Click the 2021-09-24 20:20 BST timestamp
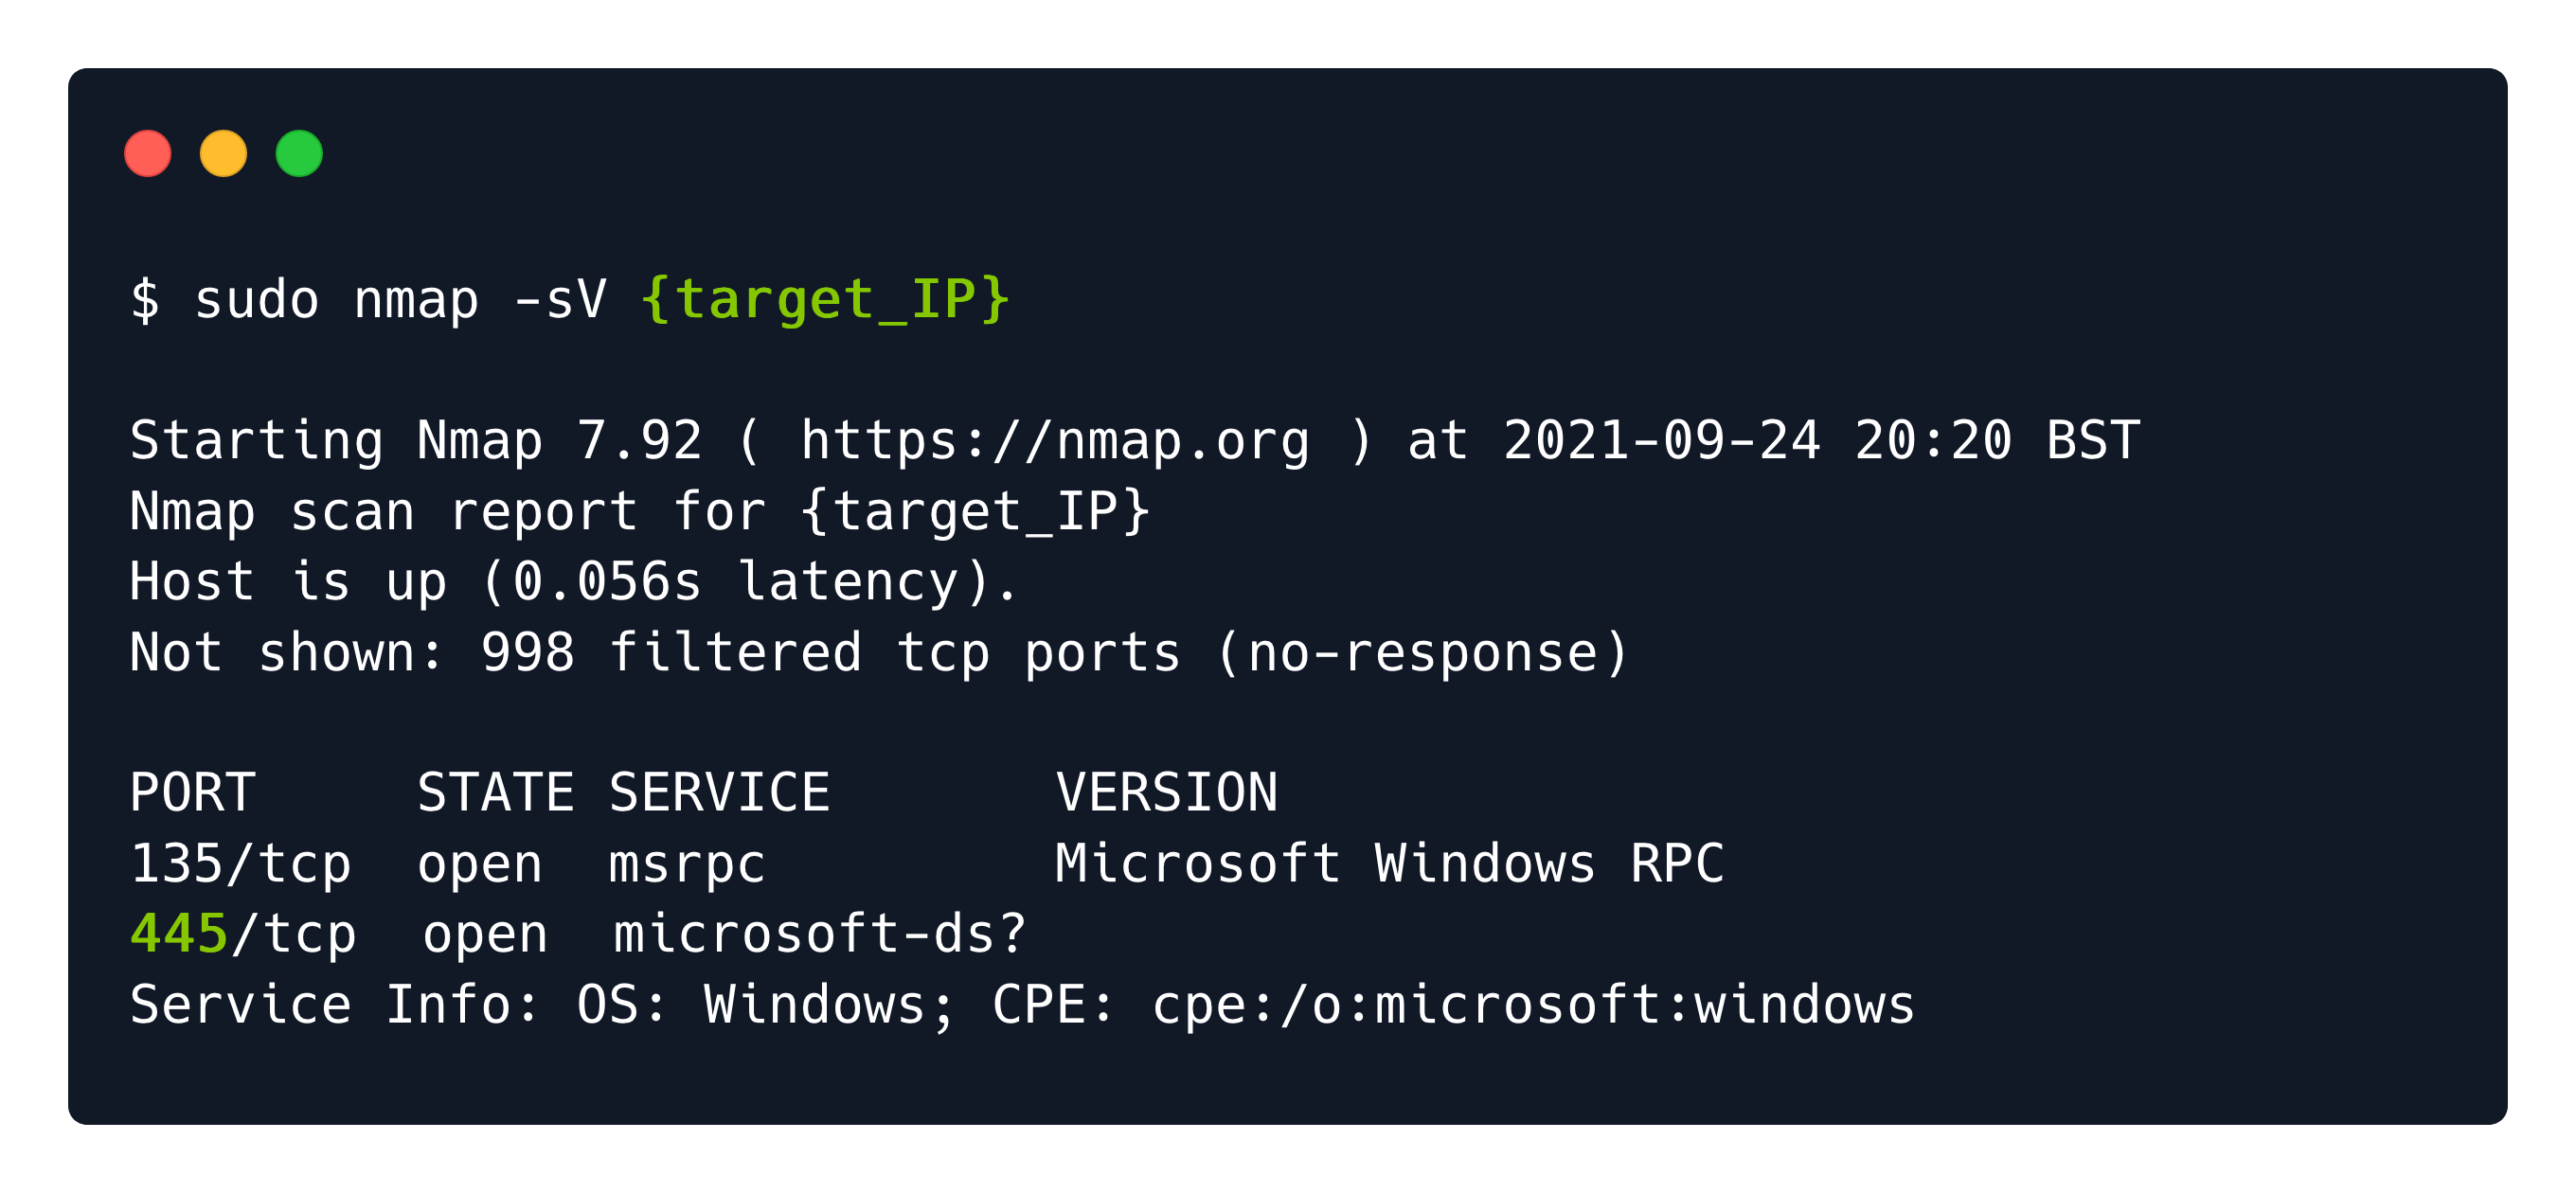This screenshot has width=2576, height=1193. click(x=1822, y=441)
